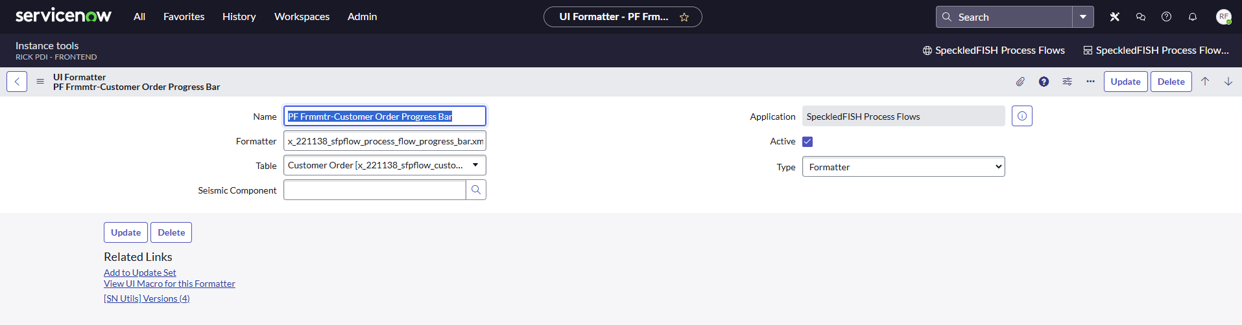Click the back arrow button
The image size is (1242, 325).
coord(17,82)
